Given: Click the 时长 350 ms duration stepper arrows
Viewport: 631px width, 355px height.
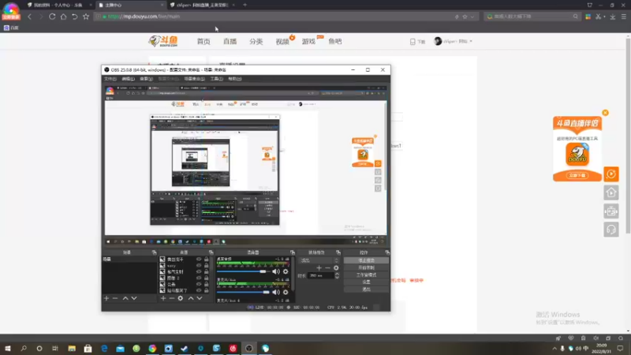Looking at the screenshot, I should click(x=337, y=275).
